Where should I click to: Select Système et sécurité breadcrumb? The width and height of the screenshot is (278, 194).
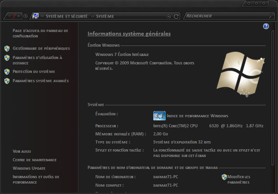pos(67,16)
